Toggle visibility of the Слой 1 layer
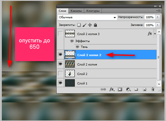 click(x=60, y=83)
